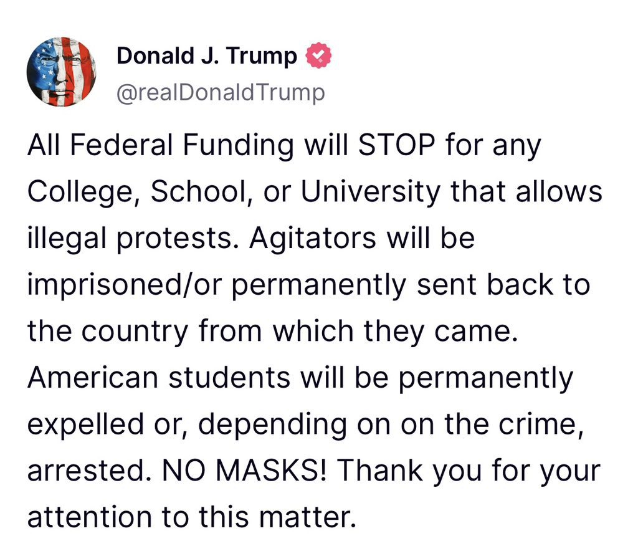Viewport: 638px width, 551px height.
Task: Open the flag-painted profile avatar
Action: (61, 72)
